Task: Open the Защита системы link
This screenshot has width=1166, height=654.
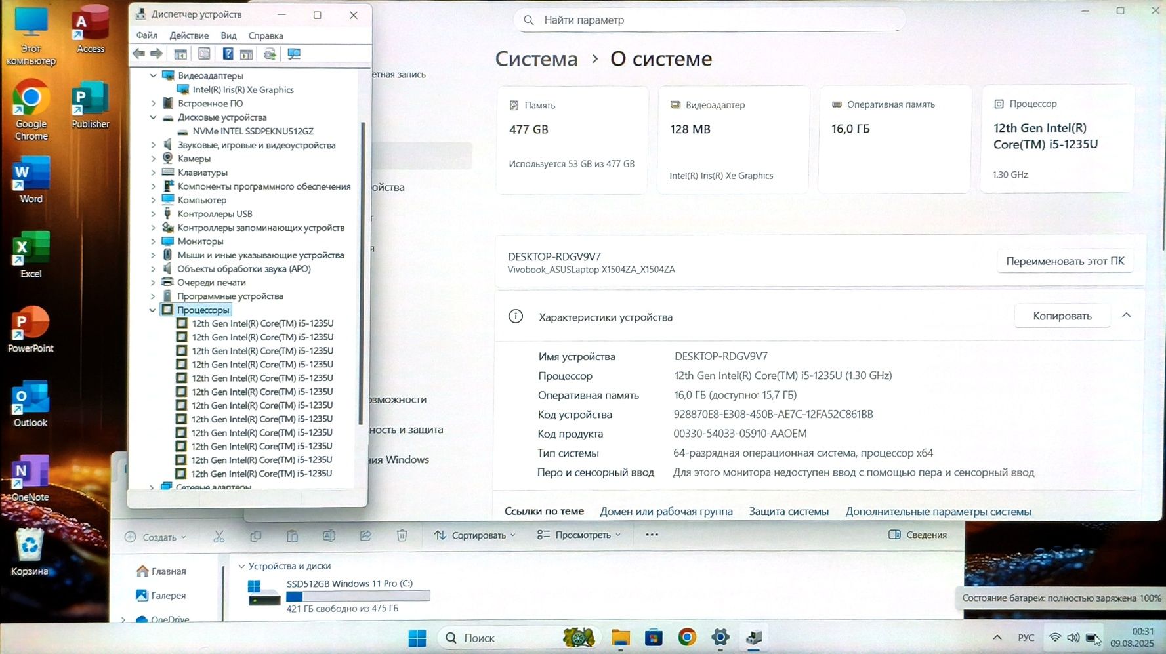Action: [789, 512]
